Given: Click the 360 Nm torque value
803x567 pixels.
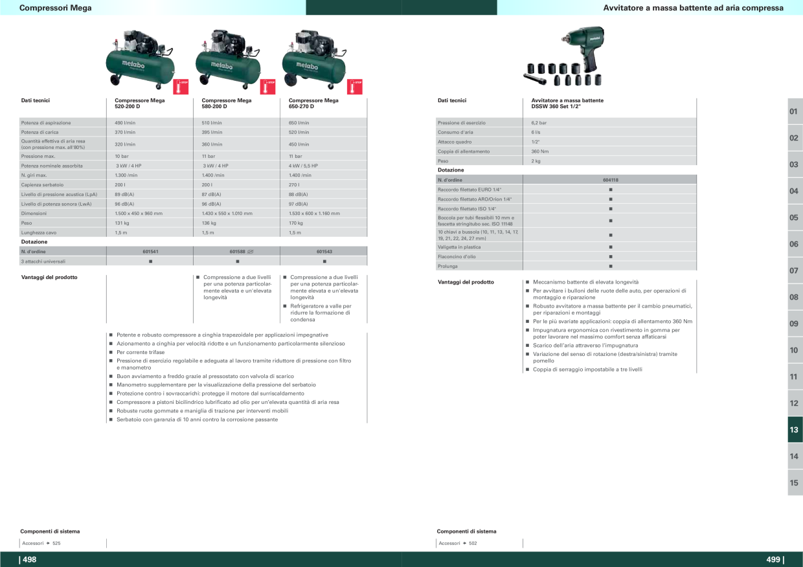Looking at the screenshot, I should (x=540, y=151).
